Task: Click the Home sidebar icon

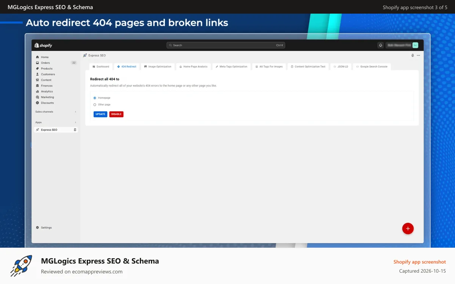Action: coord(38,57)
